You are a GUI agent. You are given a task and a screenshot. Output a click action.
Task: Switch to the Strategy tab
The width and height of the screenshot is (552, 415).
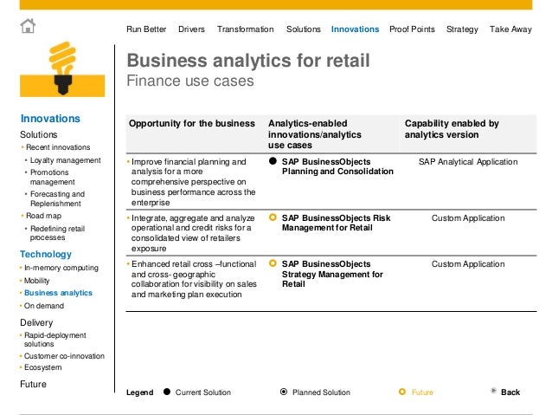tap(462, 29)
